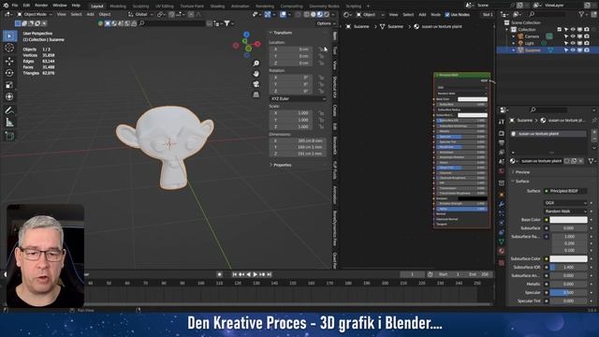Open the Object Mode dropdown
The width and height of the screenshot is (599, 337).
coord(35,15)
